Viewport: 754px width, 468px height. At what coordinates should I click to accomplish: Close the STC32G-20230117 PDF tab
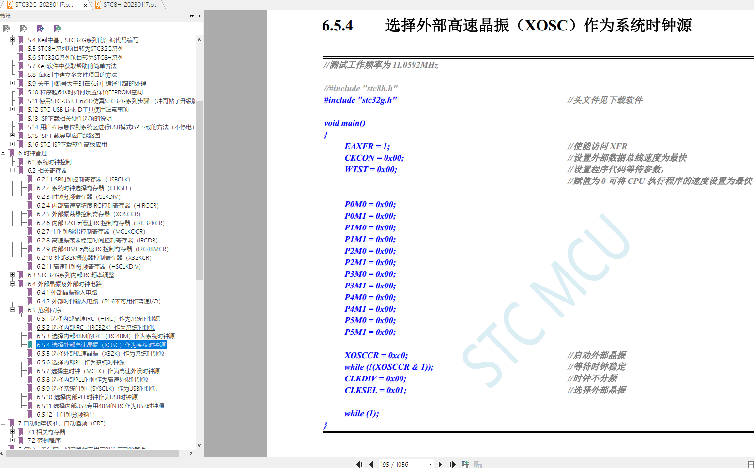85,5
